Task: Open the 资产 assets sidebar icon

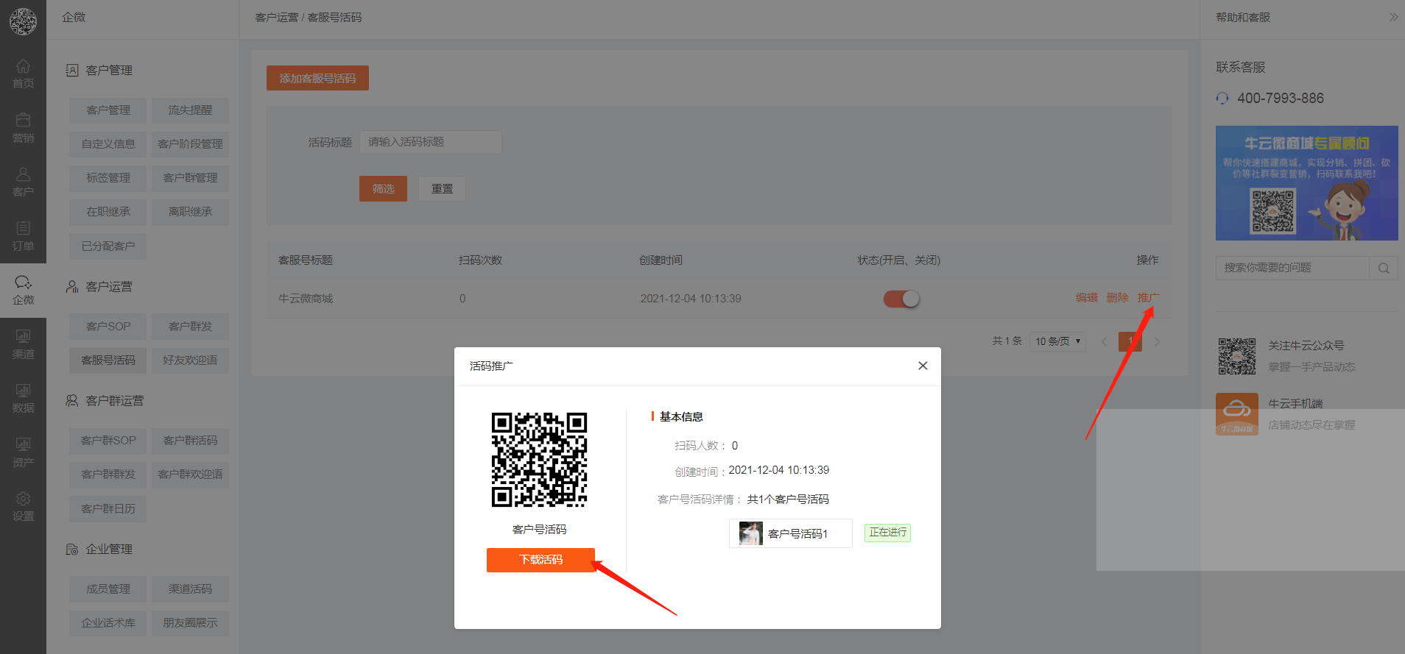Action: (23, 452)
